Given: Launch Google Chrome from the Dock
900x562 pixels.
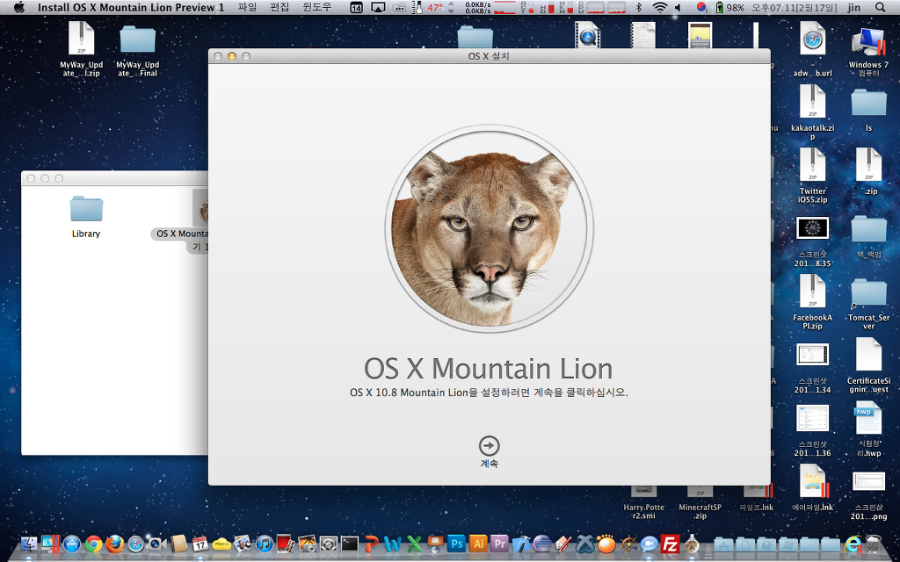Looking at the screenshot, I should [93, 544].
